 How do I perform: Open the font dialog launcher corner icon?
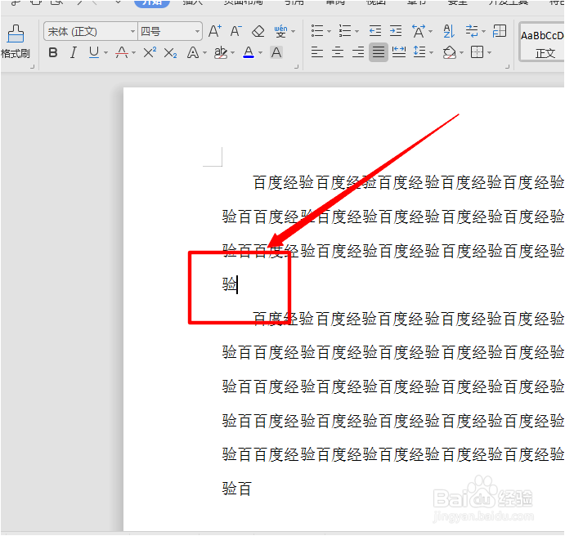pos(297,66)
